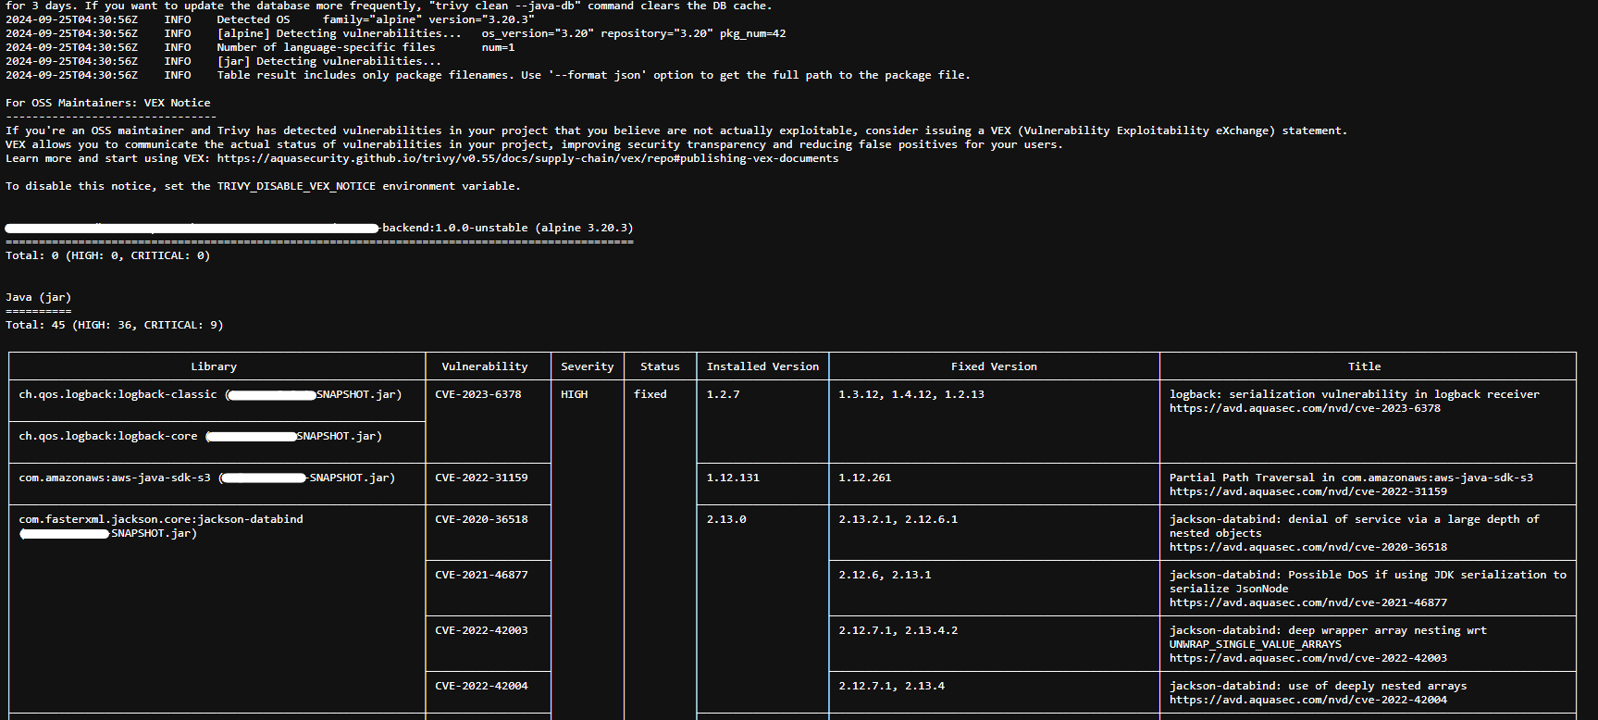The height and width of the screenshot is (720, 1598).
Task: Select CVE-2023-6378 in the Vulnerability column
Action: [478, 394]
